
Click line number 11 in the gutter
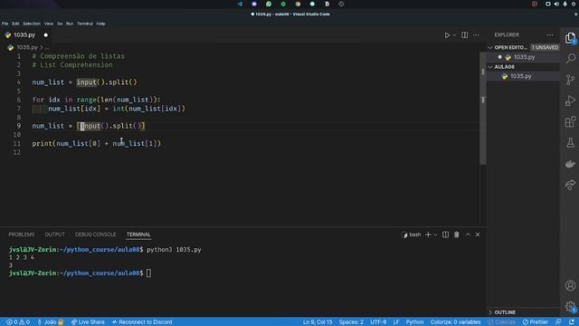(x=17, y=143)
